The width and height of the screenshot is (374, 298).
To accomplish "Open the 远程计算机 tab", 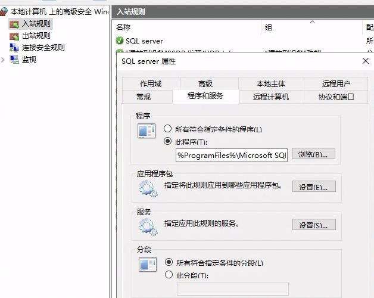I will (x=271, y=97).
